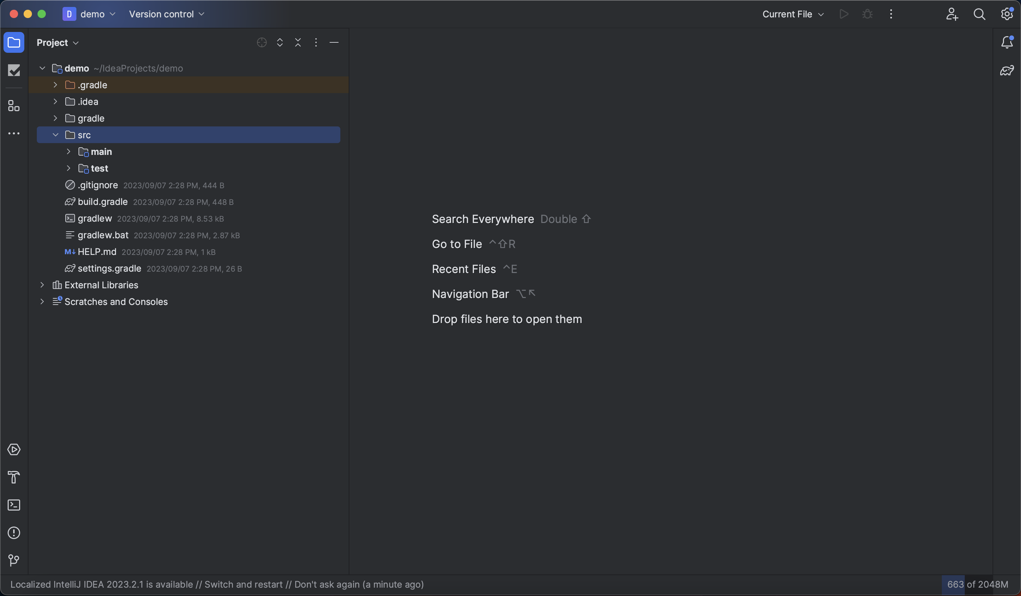
Task: Expand the gradle folder
Action: [x=56, y=118]
